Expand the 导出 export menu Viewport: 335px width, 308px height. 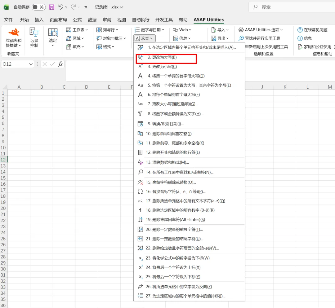click(x=220, y=38)
